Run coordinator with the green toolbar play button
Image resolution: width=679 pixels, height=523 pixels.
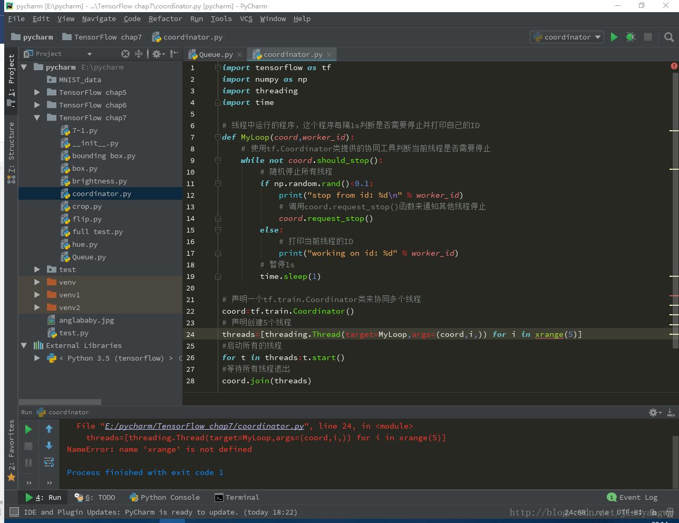pyautogui.click(x=614, y=37)
